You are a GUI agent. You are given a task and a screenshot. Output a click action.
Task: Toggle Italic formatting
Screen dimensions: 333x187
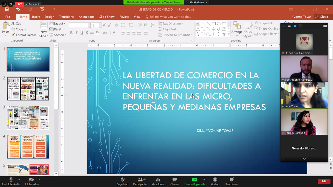77,33
